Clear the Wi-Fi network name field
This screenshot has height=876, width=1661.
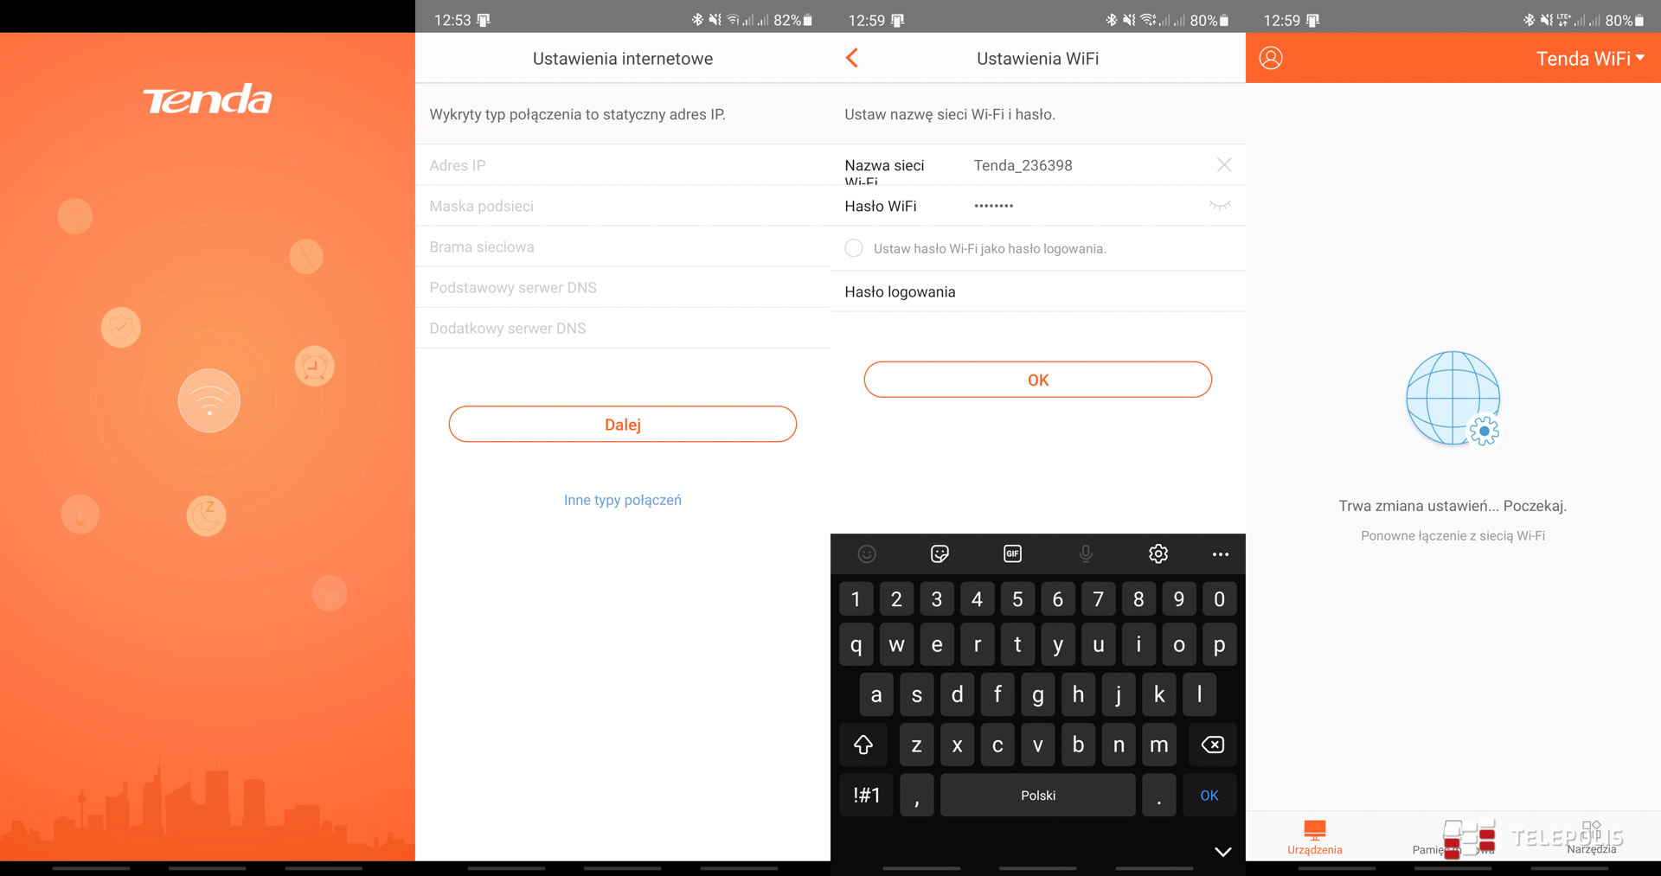point(1223,165)
